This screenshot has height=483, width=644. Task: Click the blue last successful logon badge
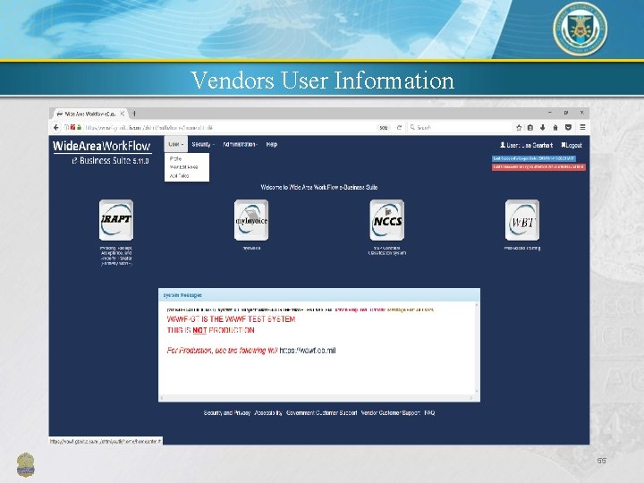533,158
